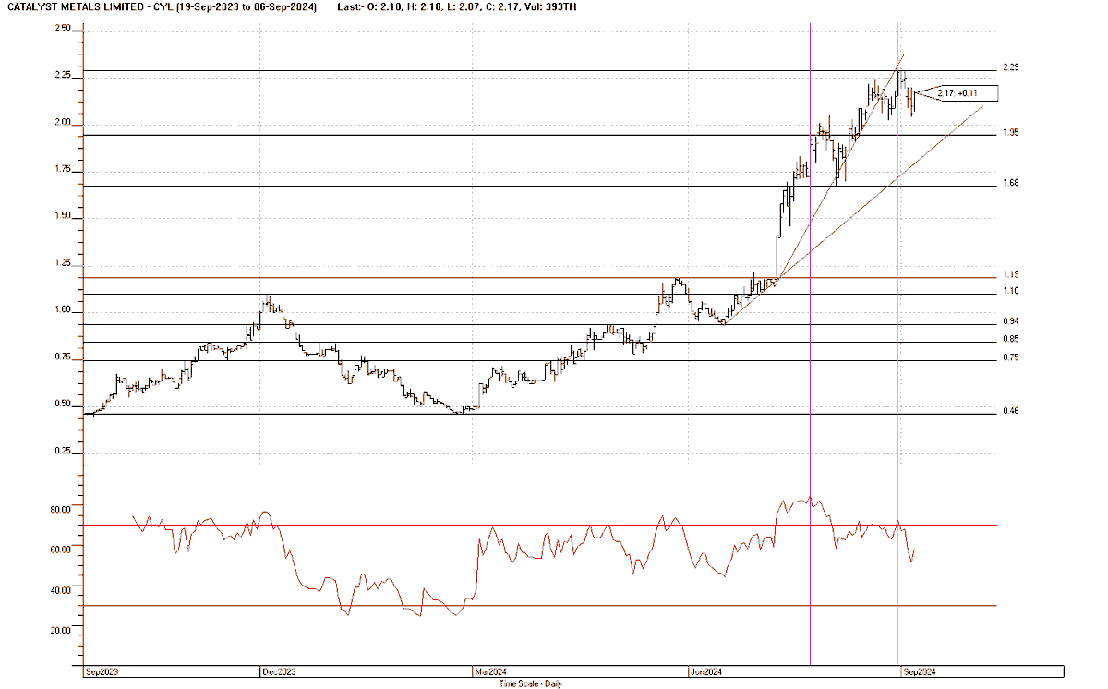Select the Jun2024 date label
This screenshot has width=1108, height=689.
coord(705,672)
